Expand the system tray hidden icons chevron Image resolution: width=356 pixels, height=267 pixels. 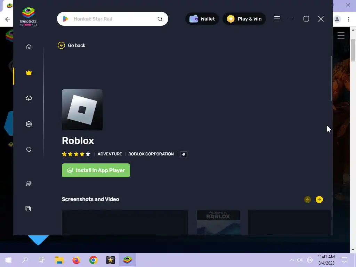(x=292, y=260)
